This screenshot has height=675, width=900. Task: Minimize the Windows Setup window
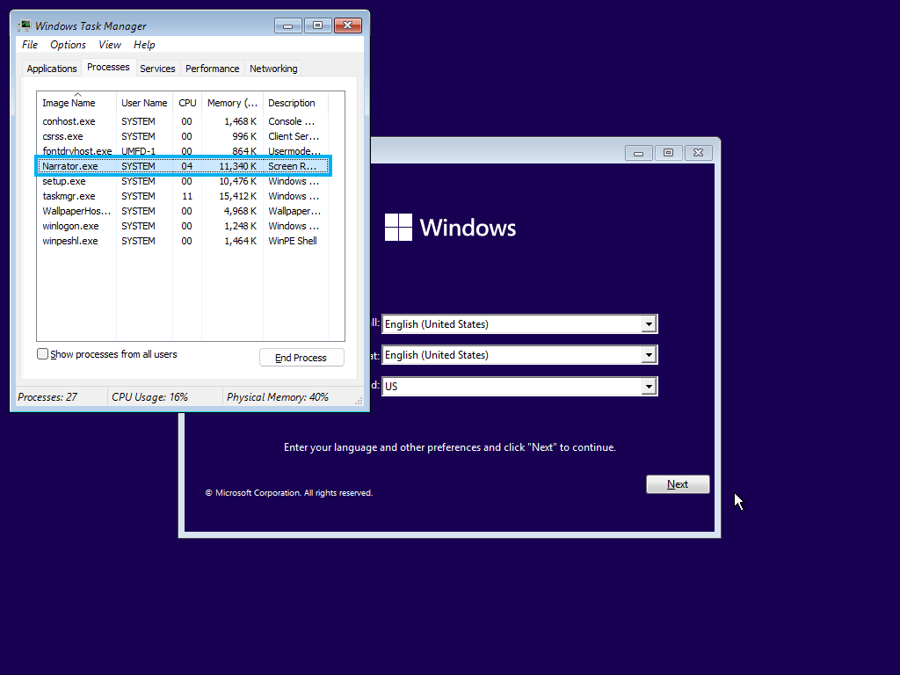639,153
